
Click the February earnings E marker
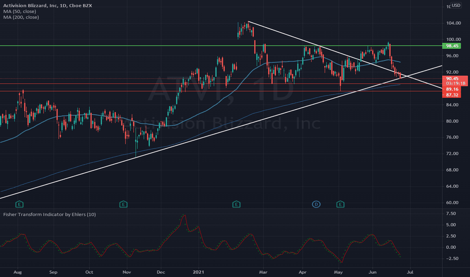(236, 204)
